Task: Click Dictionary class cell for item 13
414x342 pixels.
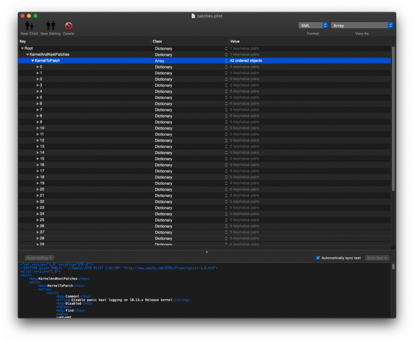Action: pos(164,147)
